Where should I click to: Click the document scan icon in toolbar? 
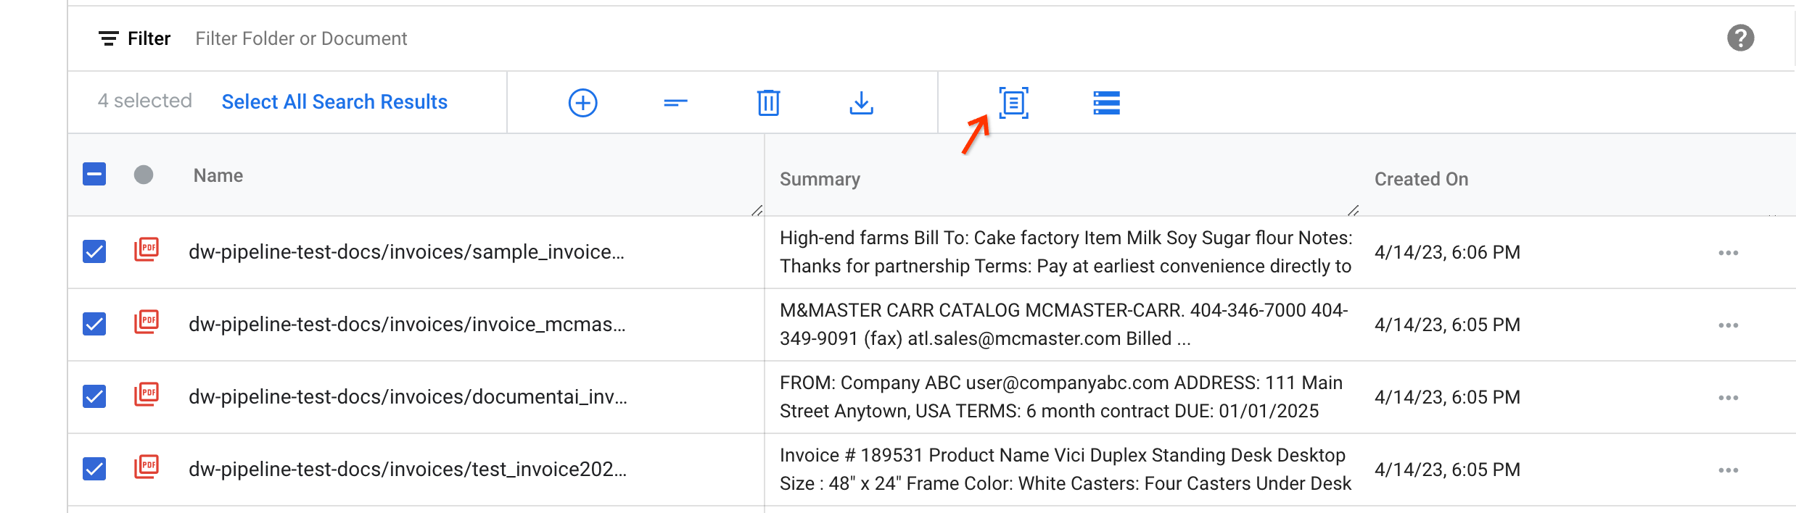tap(1013, 103)
